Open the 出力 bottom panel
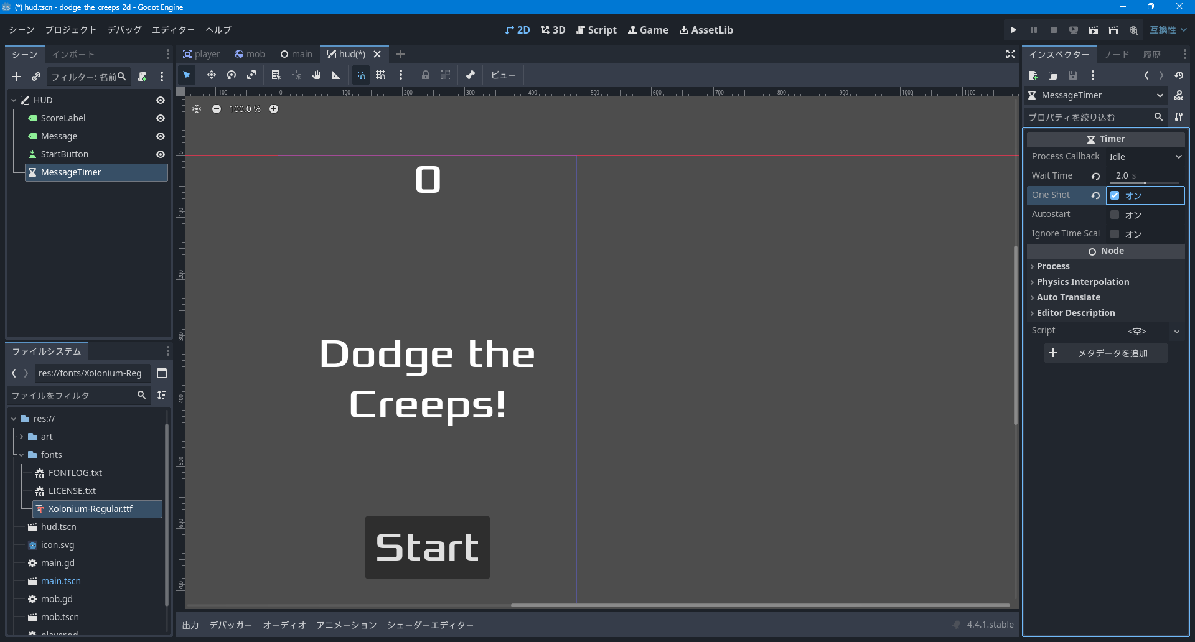 tap(190, 625)
